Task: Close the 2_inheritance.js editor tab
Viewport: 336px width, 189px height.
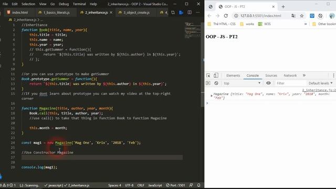Action: (x=111, y=13)
